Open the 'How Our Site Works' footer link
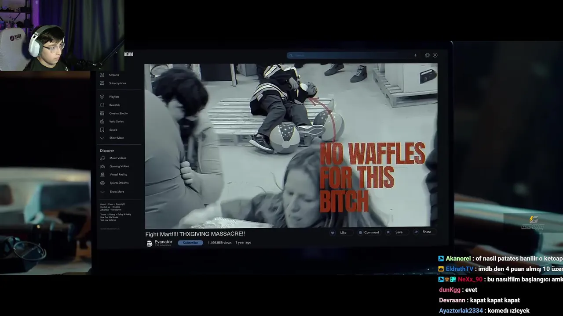Viewport: 563px width, 316px height. click(109, 217)
